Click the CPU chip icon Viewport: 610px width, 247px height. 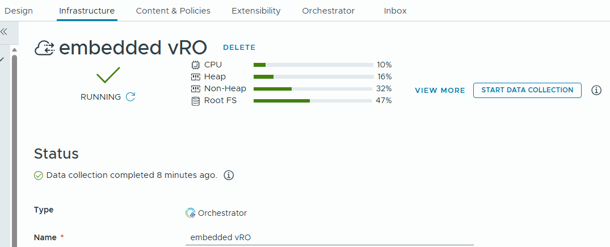coord(196,65)
